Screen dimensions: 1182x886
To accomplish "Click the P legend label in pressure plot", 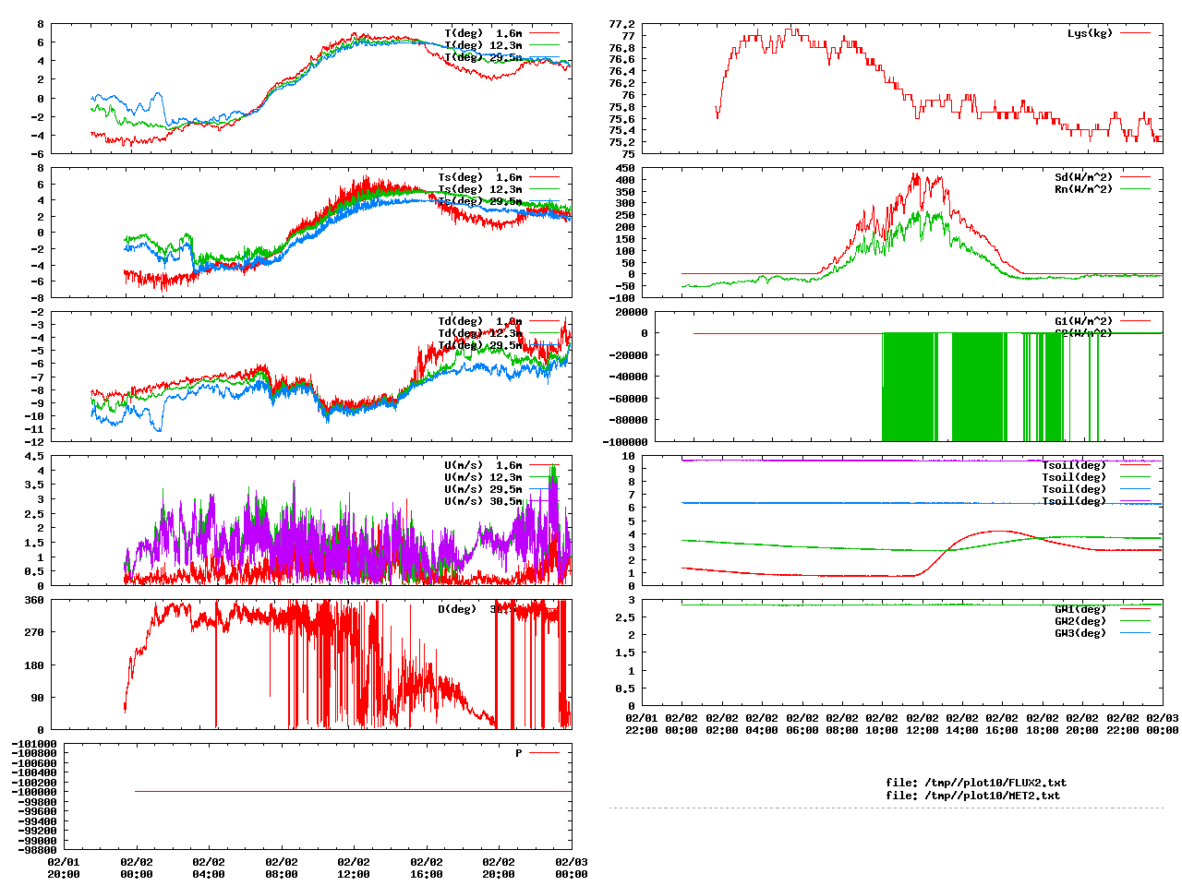I will [x=519, y=753].
